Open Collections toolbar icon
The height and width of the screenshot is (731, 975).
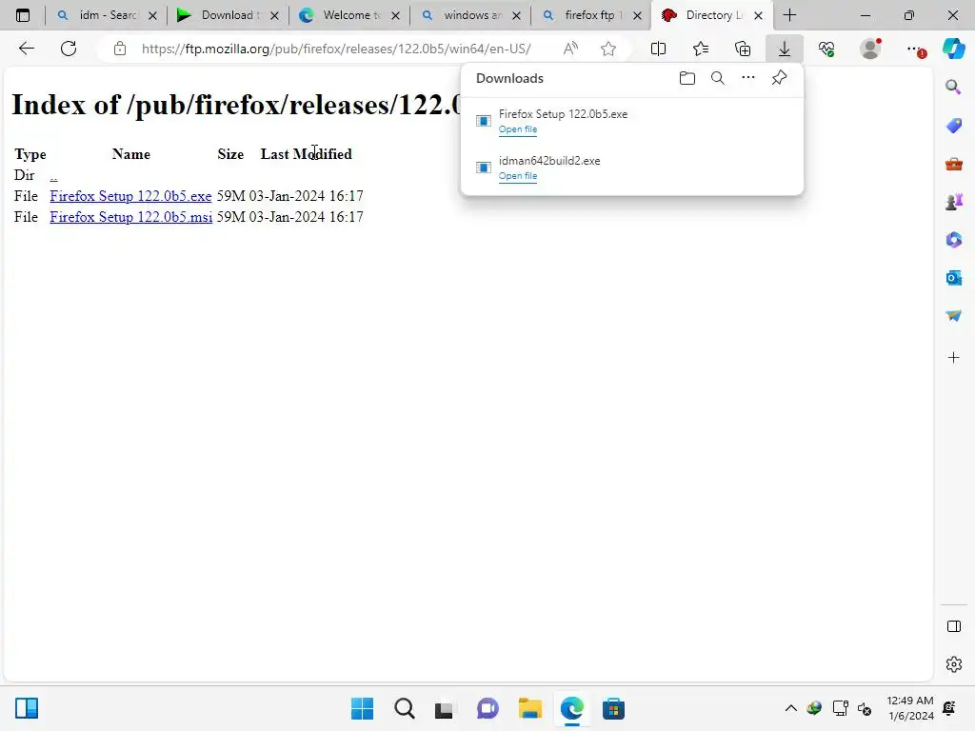click(743, 49)
